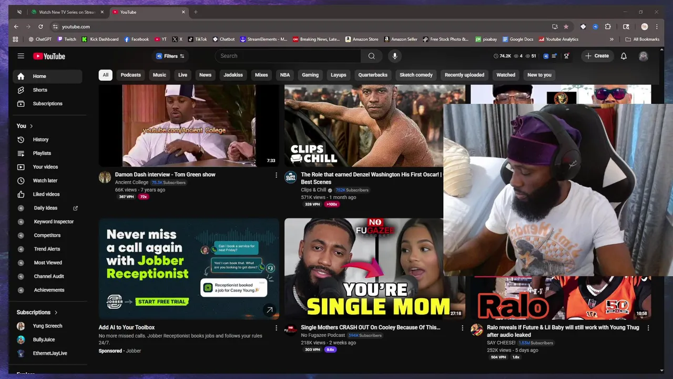
Task: Reload the page in Chrome
Action: [40, 26]
